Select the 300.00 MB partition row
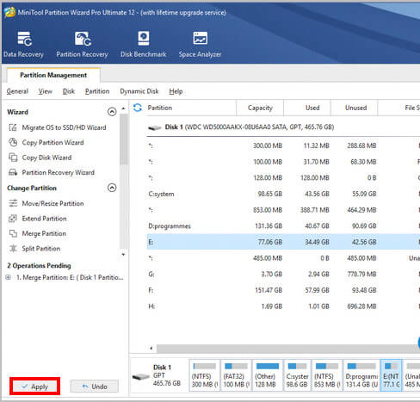Screen dimensions: 420x402 (x=283, y=145)
